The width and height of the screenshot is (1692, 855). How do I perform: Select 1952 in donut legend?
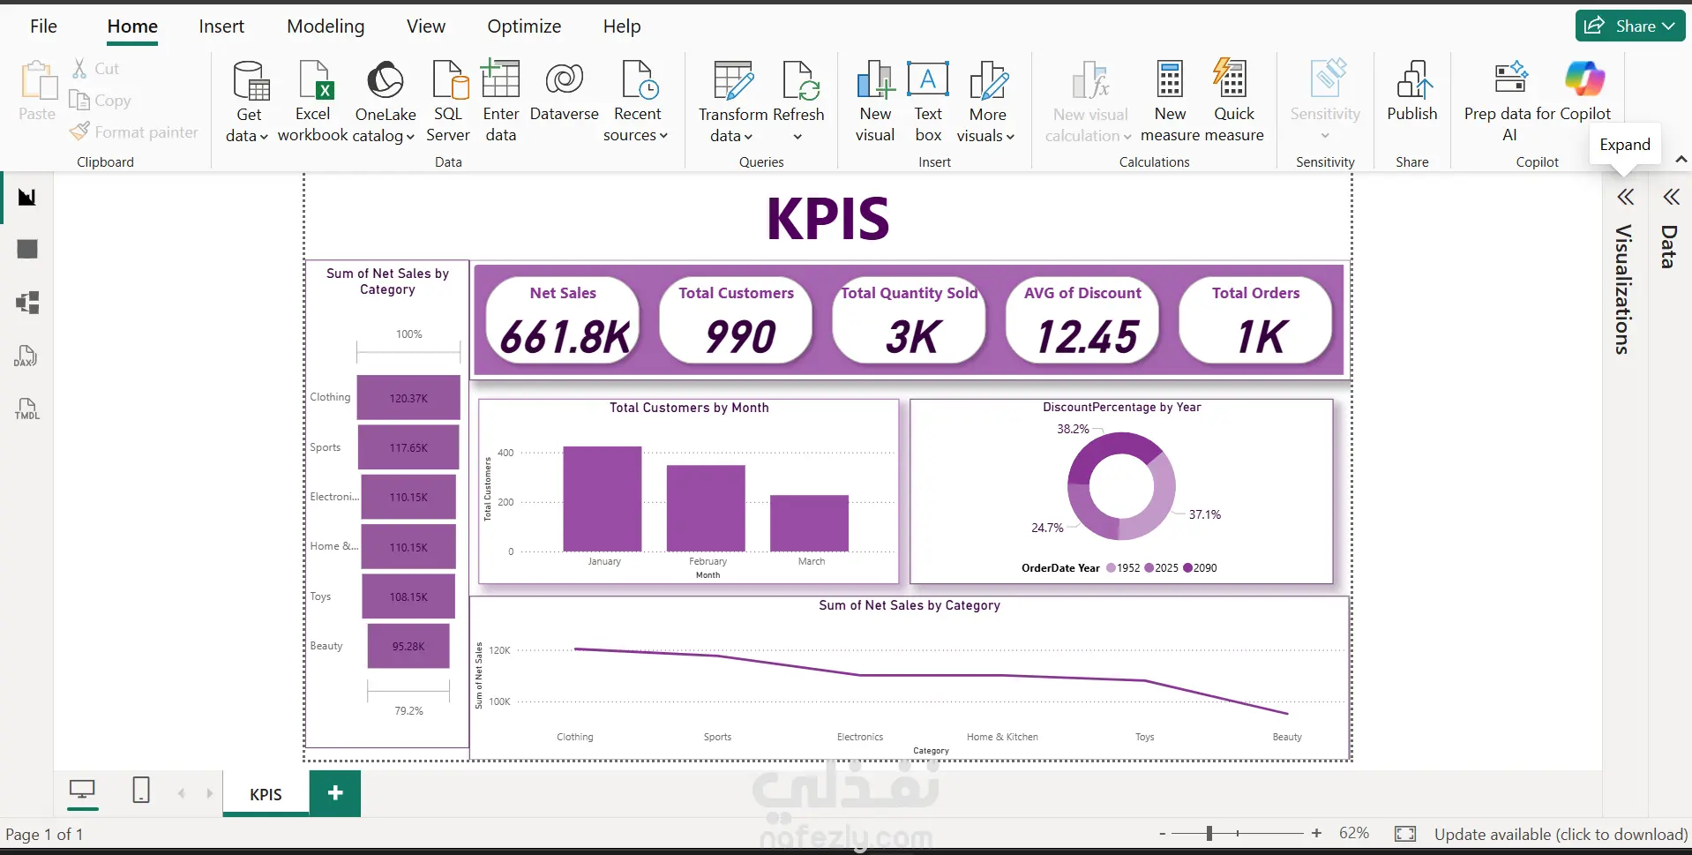tap(1123, 568)
